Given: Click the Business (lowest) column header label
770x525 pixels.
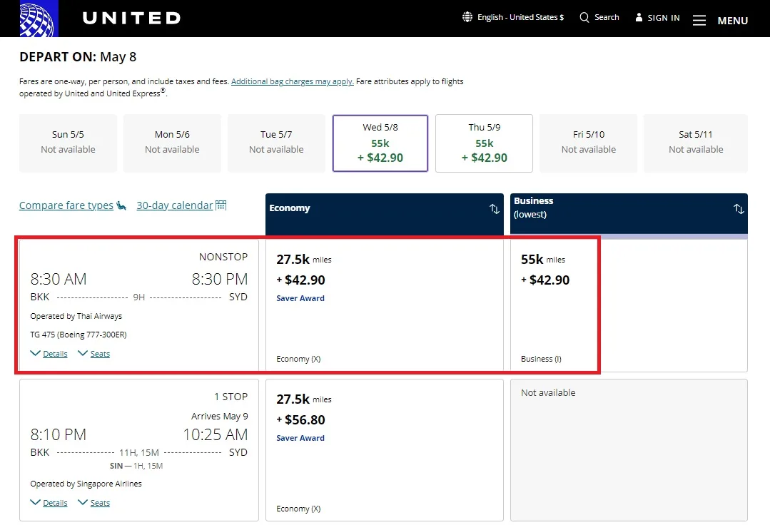Looking at the screenshot, I should click(533, 208).
